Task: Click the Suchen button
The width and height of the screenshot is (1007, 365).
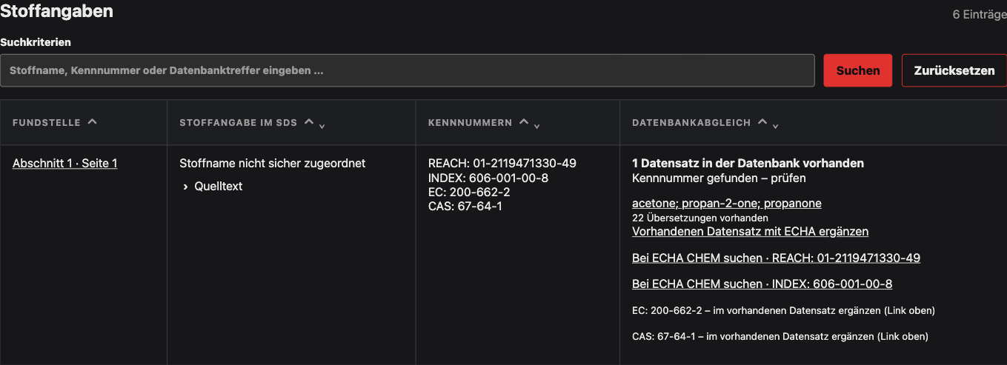Action: coord(858,70)
